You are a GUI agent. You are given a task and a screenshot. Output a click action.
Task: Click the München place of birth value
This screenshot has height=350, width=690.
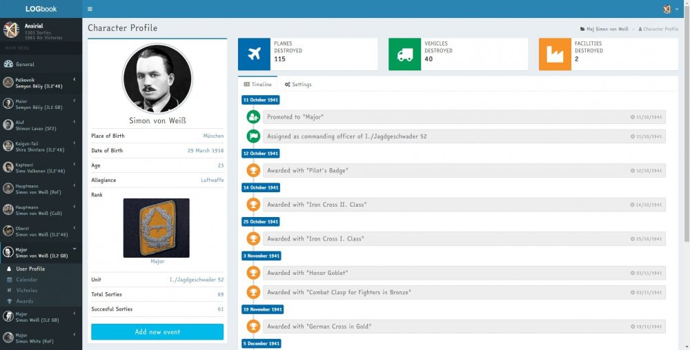point(213,136)
